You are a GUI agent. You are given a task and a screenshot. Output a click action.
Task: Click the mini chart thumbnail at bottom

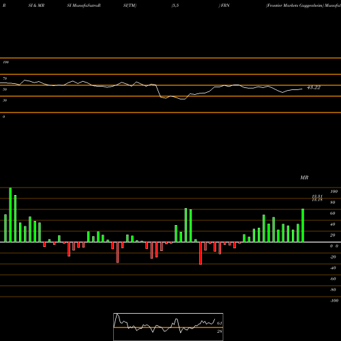[x=168, y=327]
